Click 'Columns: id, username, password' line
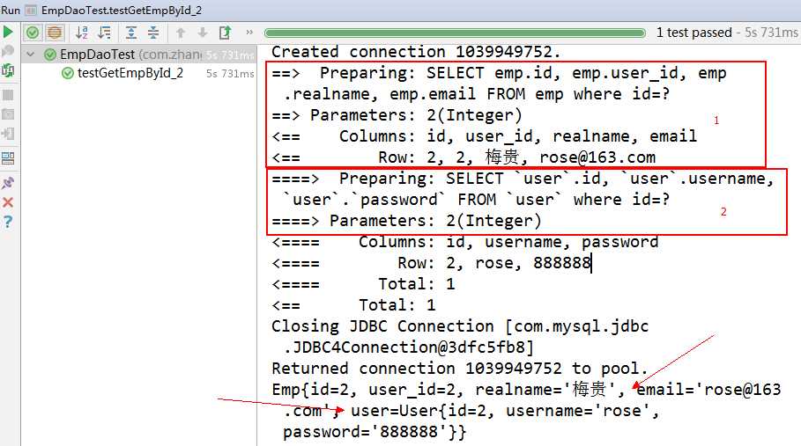The width and height of the screenshot is (801, 446). [x=465, y=242]
